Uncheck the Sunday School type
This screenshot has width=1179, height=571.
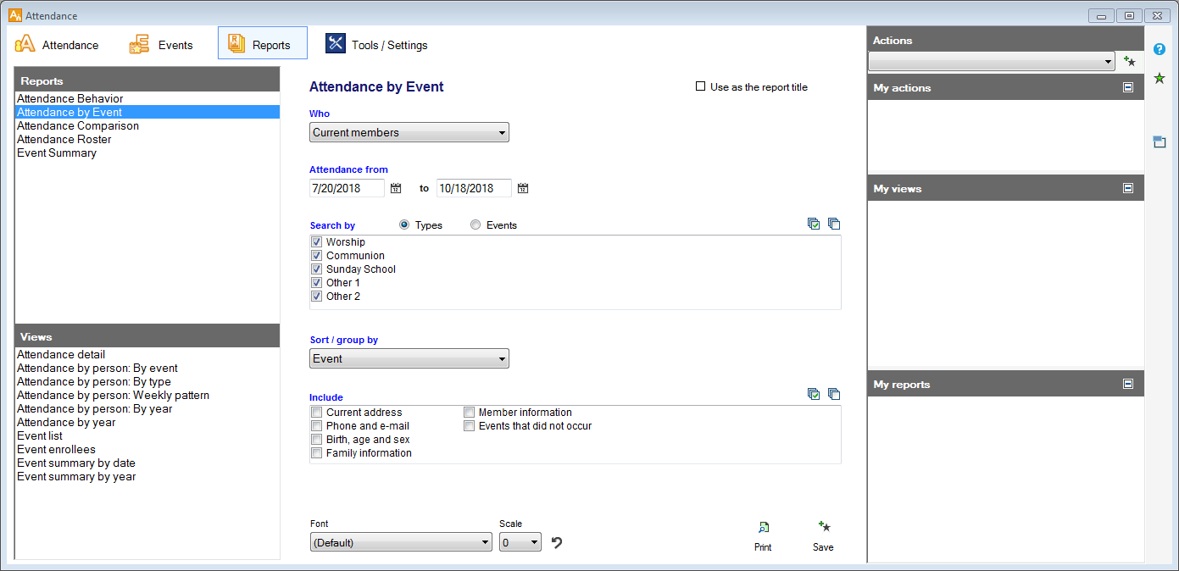[317, 269]
